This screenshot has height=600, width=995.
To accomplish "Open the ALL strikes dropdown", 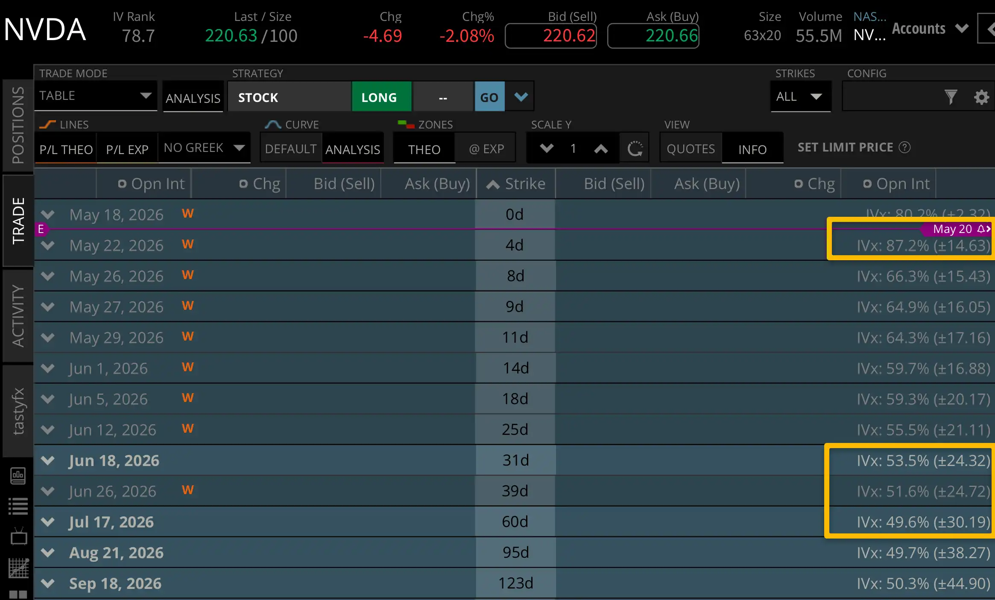I will tap(801, 96).
